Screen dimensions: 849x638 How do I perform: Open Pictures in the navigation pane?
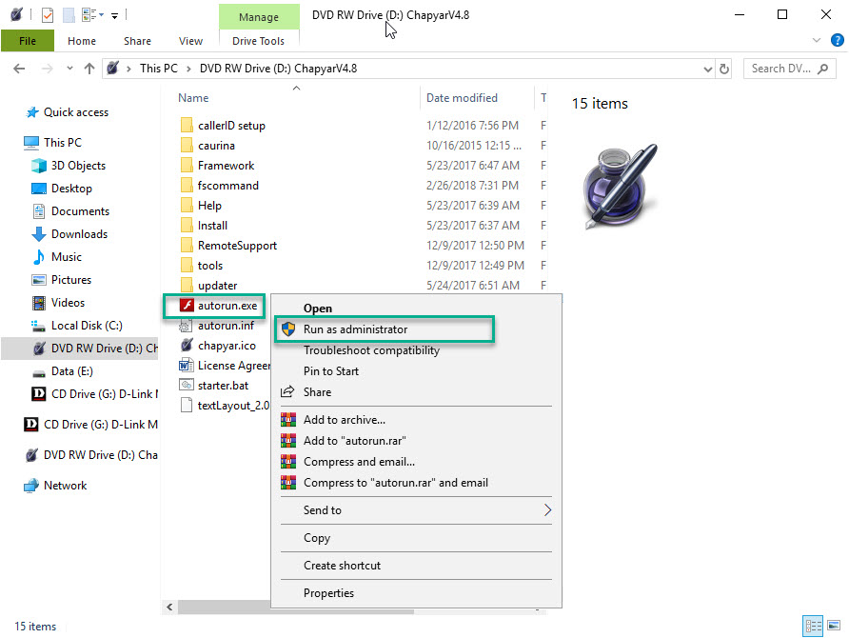click(x=71, y=279)
